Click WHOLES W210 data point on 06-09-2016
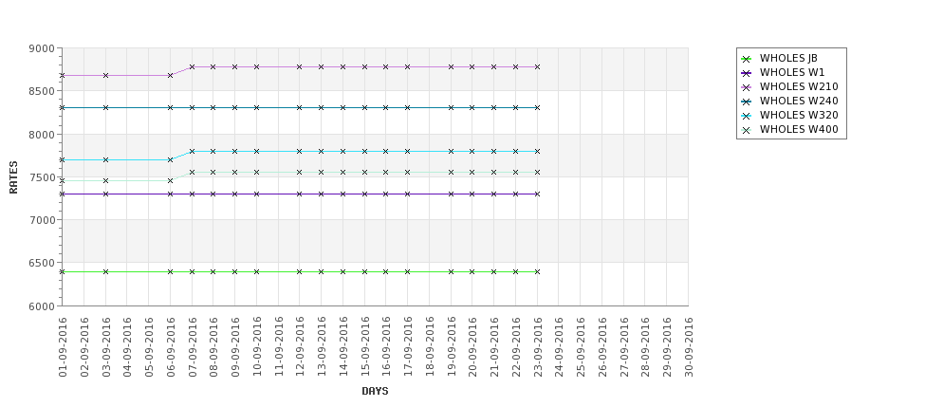925x407 pixels. [171, 76]
